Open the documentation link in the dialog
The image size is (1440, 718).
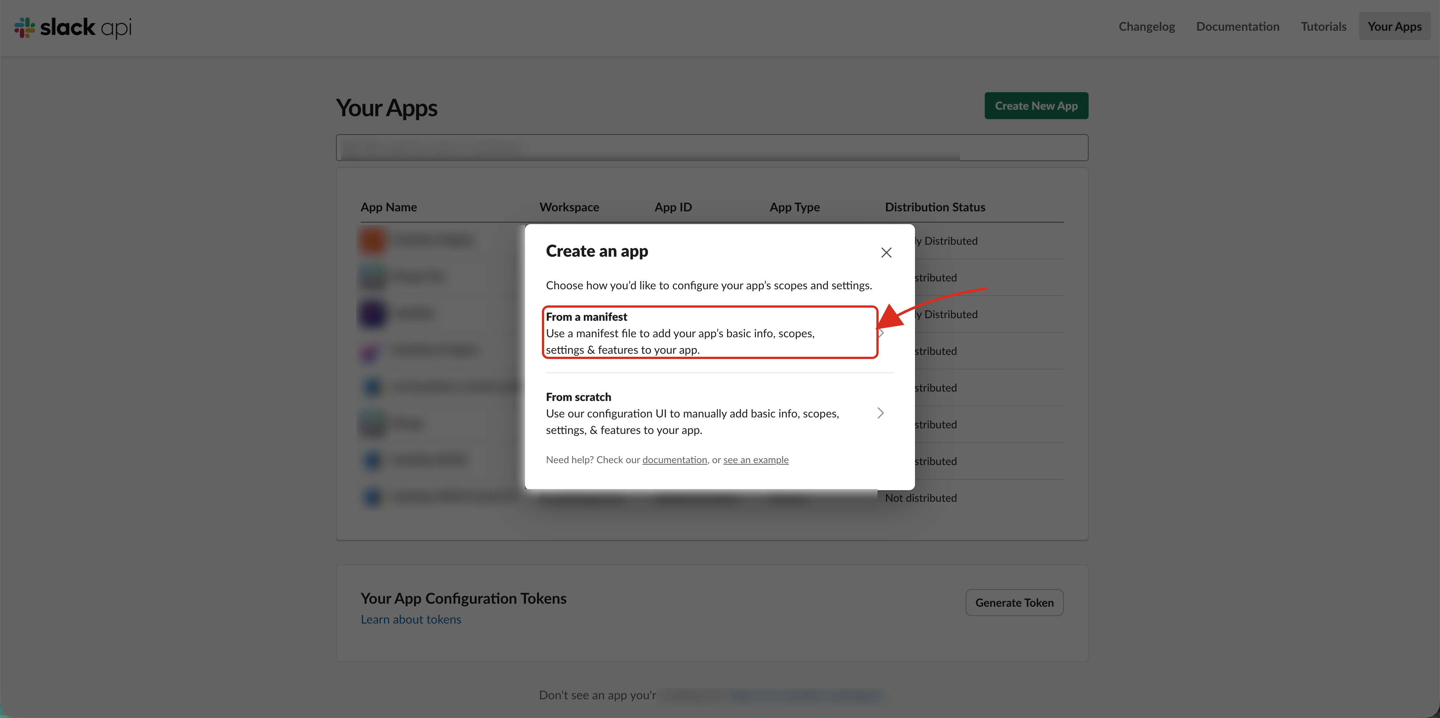[674, 459]
